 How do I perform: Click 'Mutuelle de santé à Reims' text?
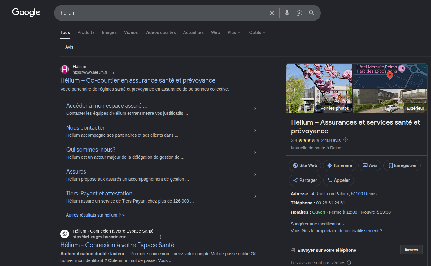click(317, 148)
